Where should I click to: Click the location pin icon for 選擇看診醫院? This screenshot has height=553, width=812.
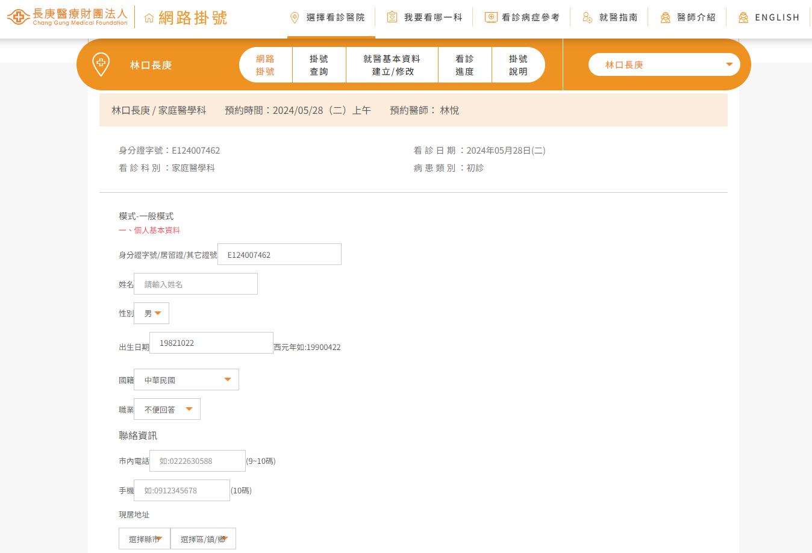295,17
